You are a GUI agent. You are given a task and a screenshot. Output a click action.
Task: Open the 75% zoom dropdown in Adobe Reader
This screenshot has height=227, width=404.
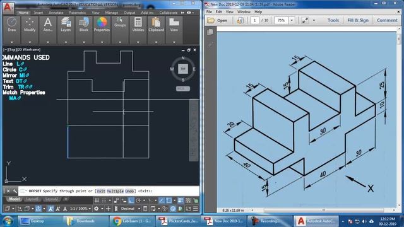click(292, 20)
